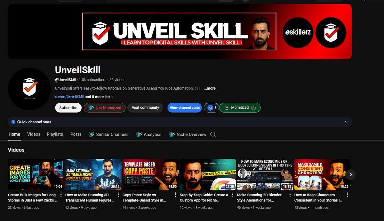Open the Create A Custom App thumbnail
Screen dimensions: 384x221
click(208, 175)
